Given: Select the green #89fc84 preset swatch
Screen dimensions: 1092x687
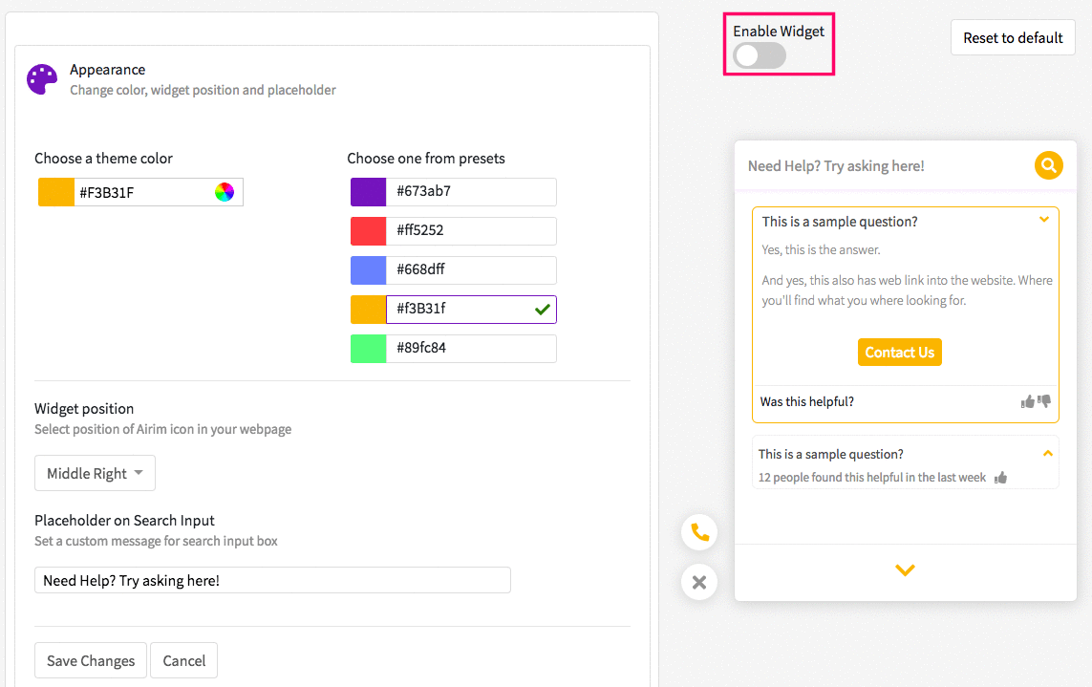Looking at the screenshot, I should 368,349.
